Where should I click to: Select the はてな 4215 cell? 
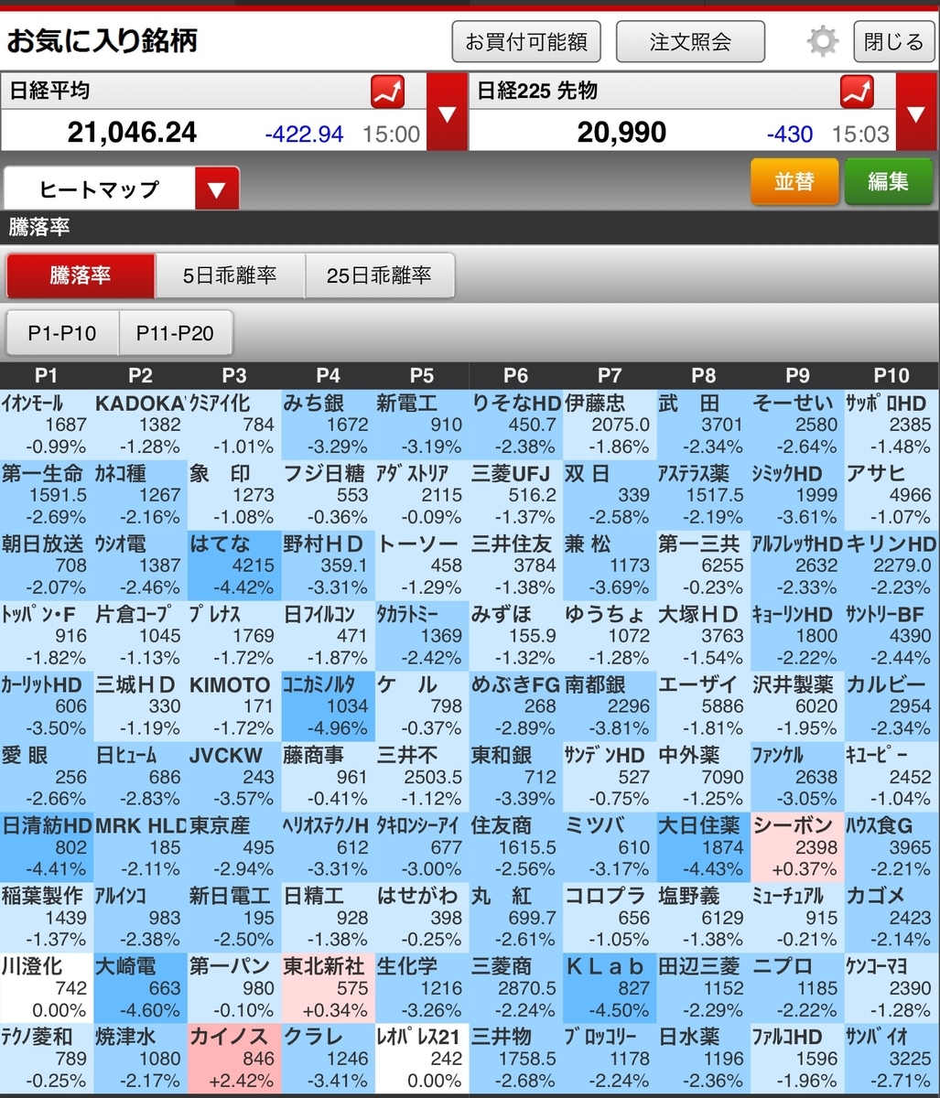tap(234, 565)
